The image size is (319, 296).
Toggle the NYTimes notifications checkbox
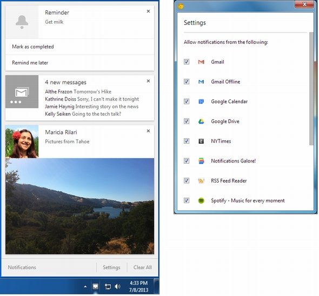[x=187, y=141]
